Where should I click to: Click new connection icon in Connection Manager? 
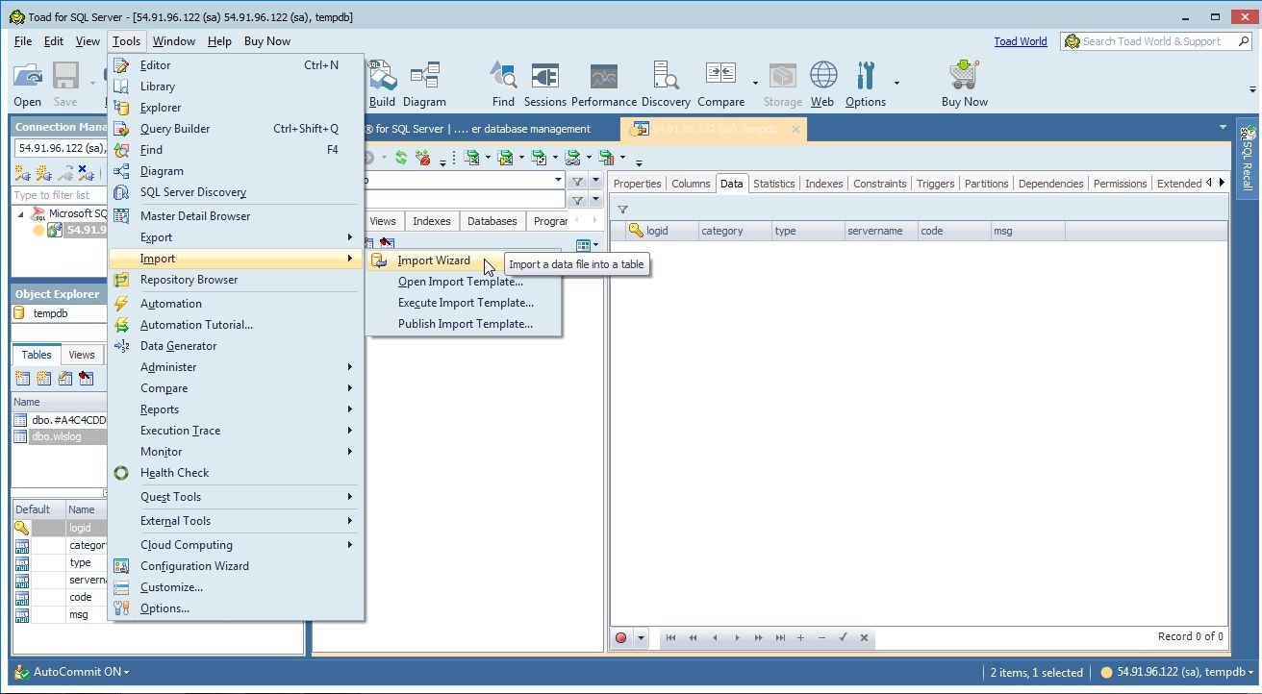[x=21, y=173]
